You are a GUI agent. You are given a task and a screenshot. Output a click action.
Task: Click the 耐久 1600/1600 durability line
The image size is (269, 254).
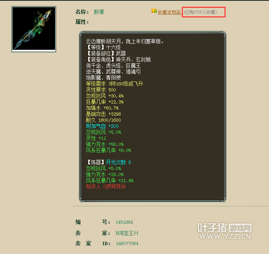pyautogui.click(x=103, y=120)
